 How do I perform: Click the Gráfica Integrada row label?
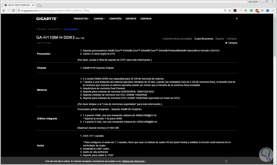click(47, 119)
